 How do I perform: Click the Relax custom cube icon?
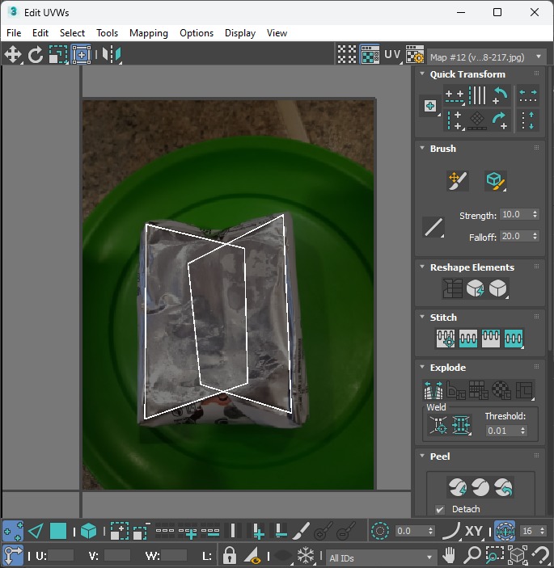(498, 288)
